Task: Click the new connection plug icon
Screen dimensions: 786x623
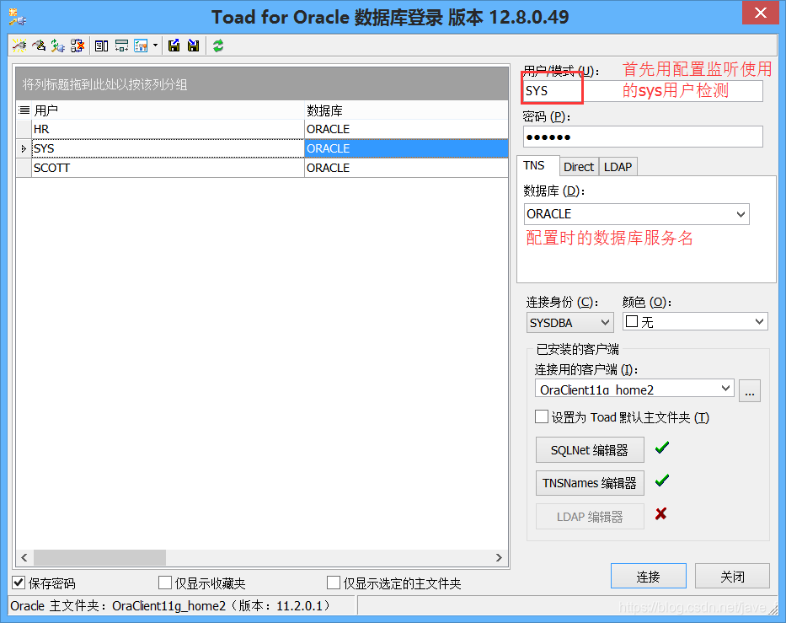Action: [x=19, y=46]
